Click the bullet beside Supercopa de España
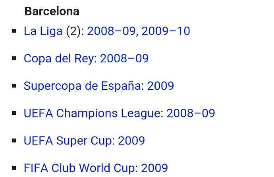The image size is (274, 177). [14, 86]
